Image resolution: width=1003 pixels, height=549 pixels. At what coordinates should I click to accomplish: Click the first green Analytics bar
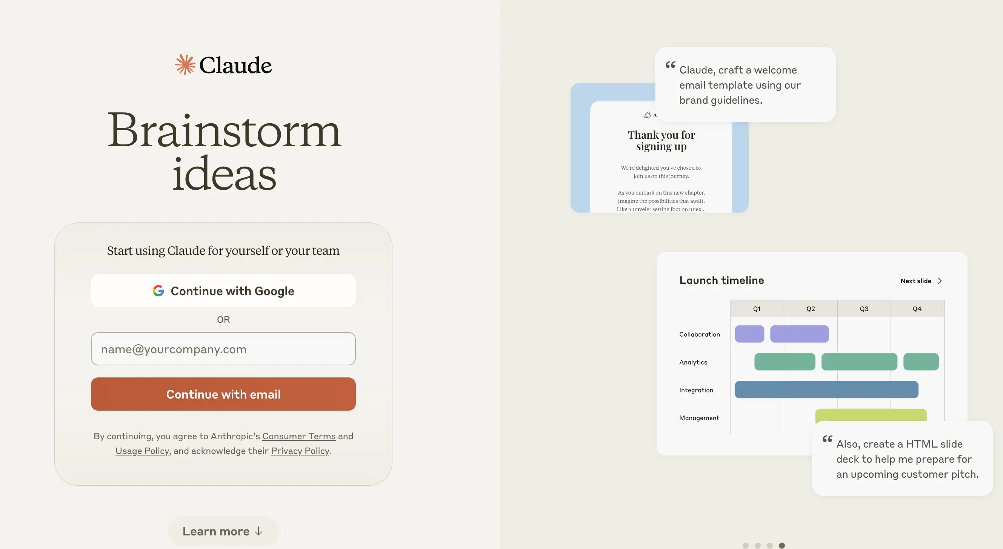coord(785,362)
